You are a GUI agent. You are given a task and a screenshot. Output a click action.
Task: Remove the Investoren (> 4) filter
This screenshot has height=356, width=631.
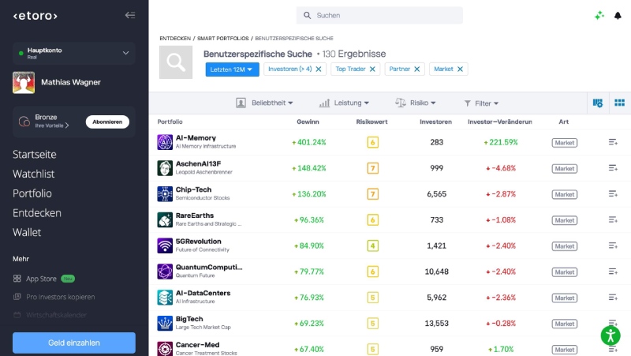coord(319,69)
